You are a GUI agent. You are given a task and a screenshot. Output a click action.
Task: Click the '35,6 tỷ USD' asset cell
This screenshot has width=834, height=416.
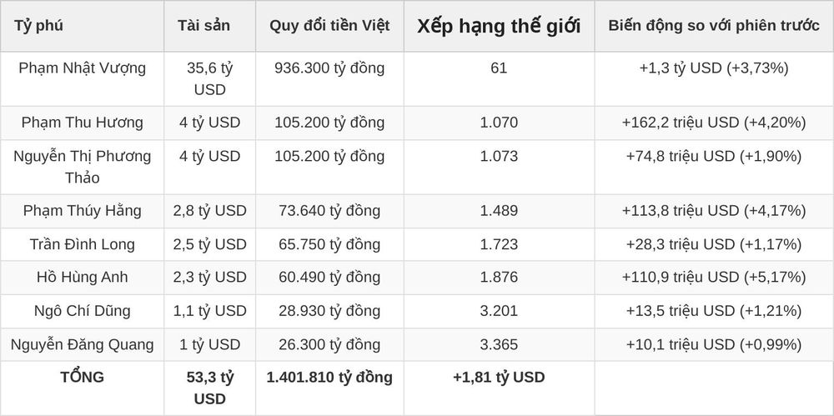click(209, 78)
